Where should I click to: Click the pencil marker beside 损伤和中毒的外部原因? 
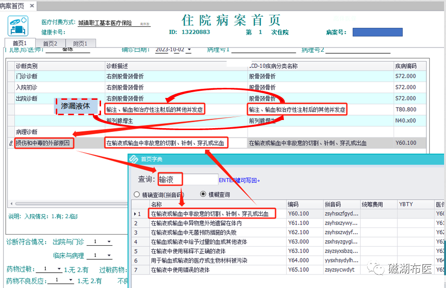(11, 144)
